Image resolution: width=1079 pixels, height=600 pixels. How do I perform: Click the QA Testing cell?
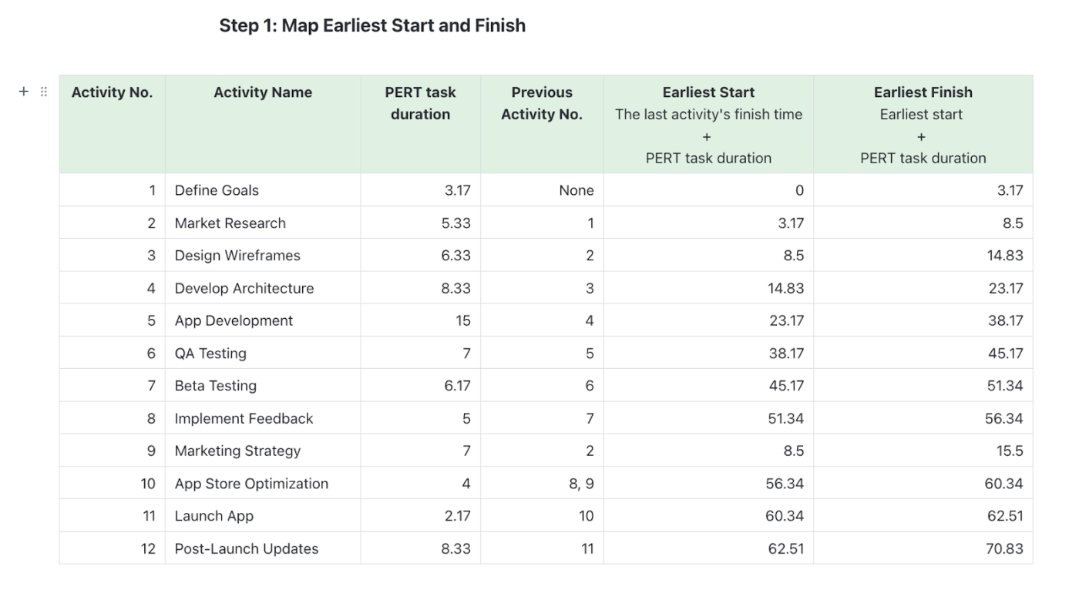tap(263, 354)
